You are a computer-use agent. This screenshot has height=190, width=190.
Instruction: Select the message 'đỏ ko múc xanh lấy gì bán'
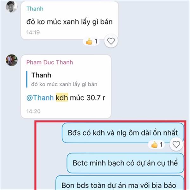(x=69, y=22)
